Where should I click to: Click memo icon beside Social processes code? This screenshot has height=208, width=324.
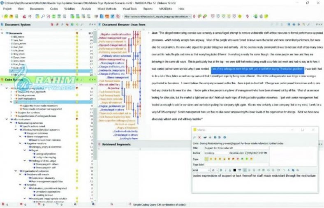[x=77, y=95]
